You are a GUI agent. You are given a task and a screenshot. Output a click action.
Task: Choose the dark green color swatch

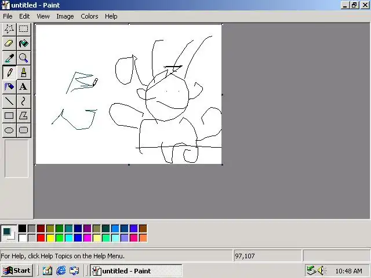pyautogui.click(x=59, y=229)
